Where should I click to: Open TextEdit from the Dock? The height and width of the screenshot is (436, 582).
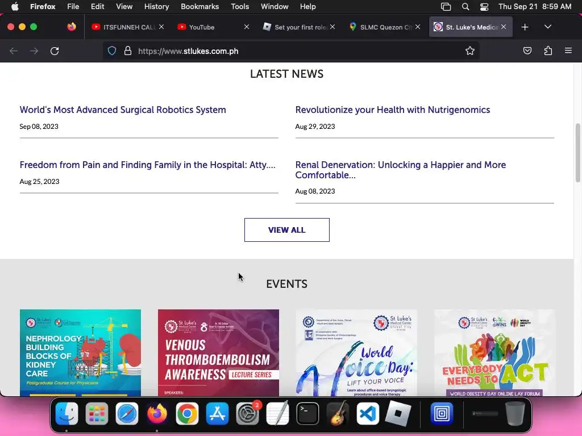[x=277, y=413]
